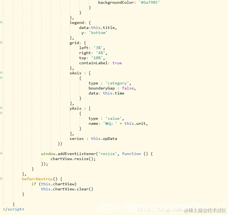Click type : 'category' line
Image resolution: width=228 pixels, height=215 pixels.
coord(110,83)
